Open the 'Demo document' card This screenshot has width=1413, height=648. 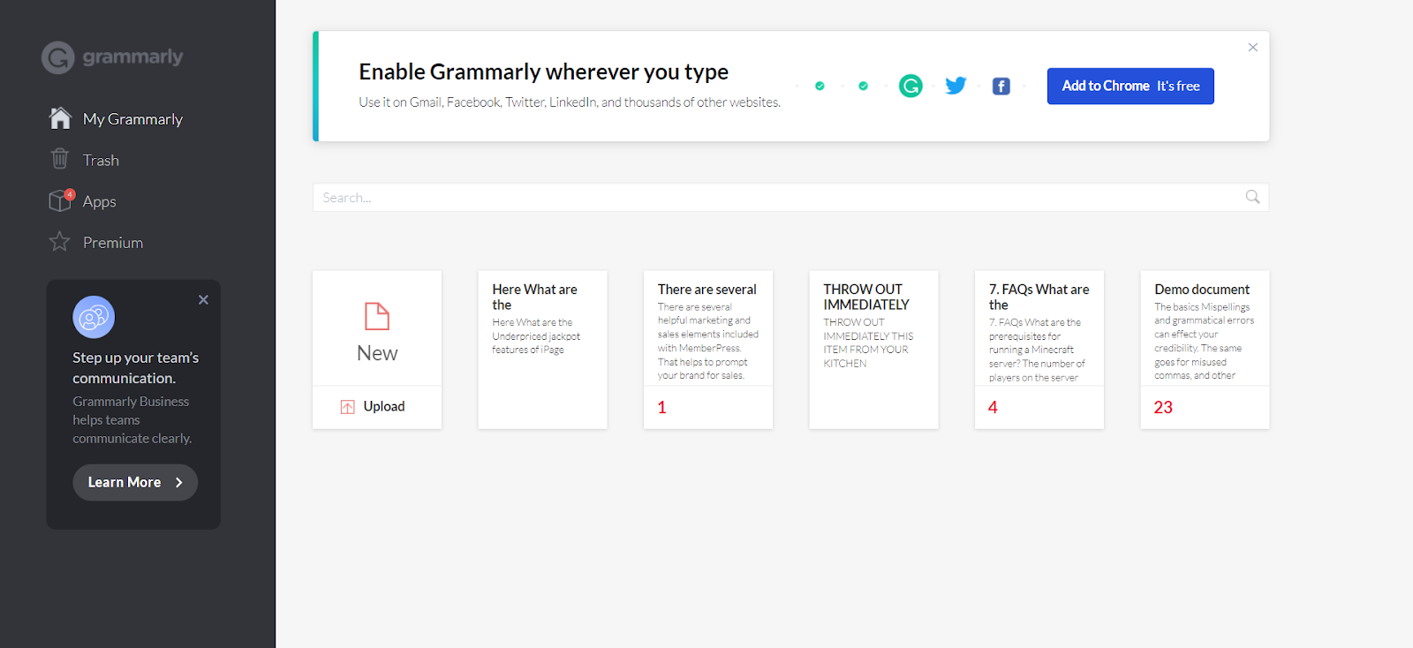(1205, 350)
